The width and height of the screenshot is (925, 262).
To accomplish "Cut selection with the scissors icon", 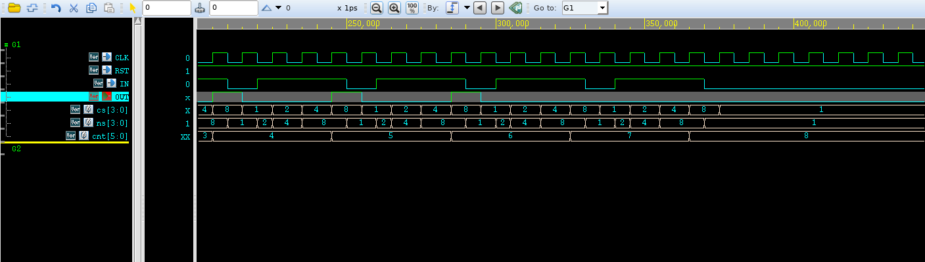I will [x=74, y=8].
